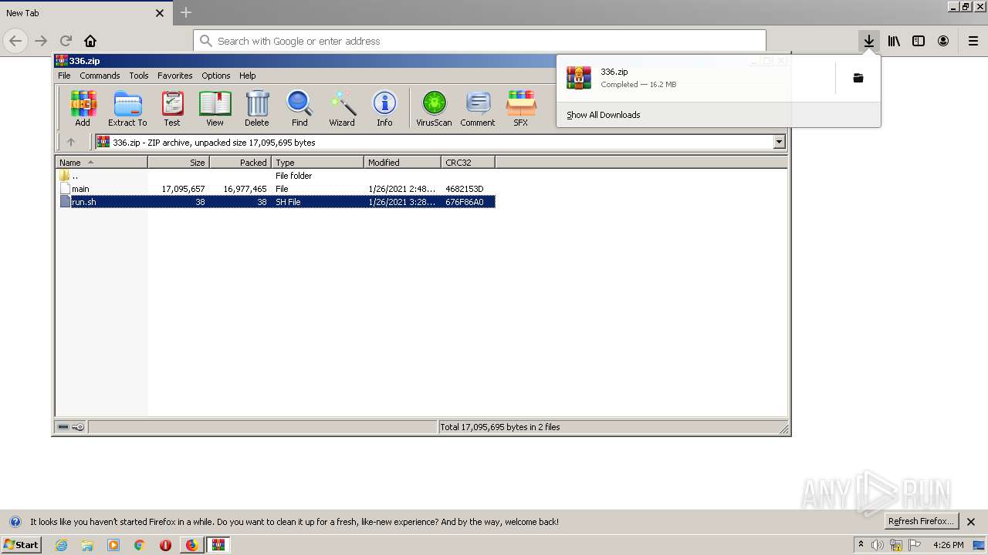Run the Test archive tool
The height and width of the screenshot is (555, 988).
point(172,108)
